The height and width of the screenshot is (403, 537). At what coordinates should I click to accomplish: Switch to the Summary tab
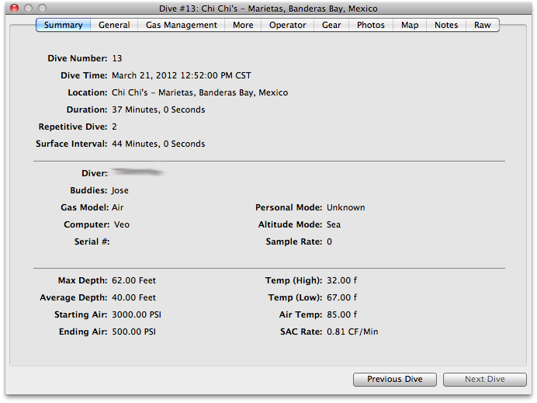pyautogui.click(x=63, y=25)
